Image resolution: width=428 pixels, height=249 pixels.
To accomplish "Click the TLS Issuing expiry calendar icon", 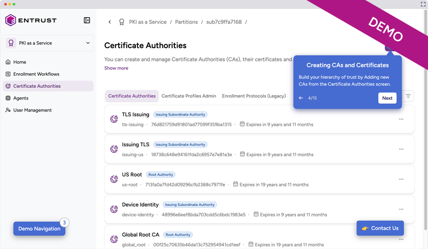I will [x=242, y=124].
